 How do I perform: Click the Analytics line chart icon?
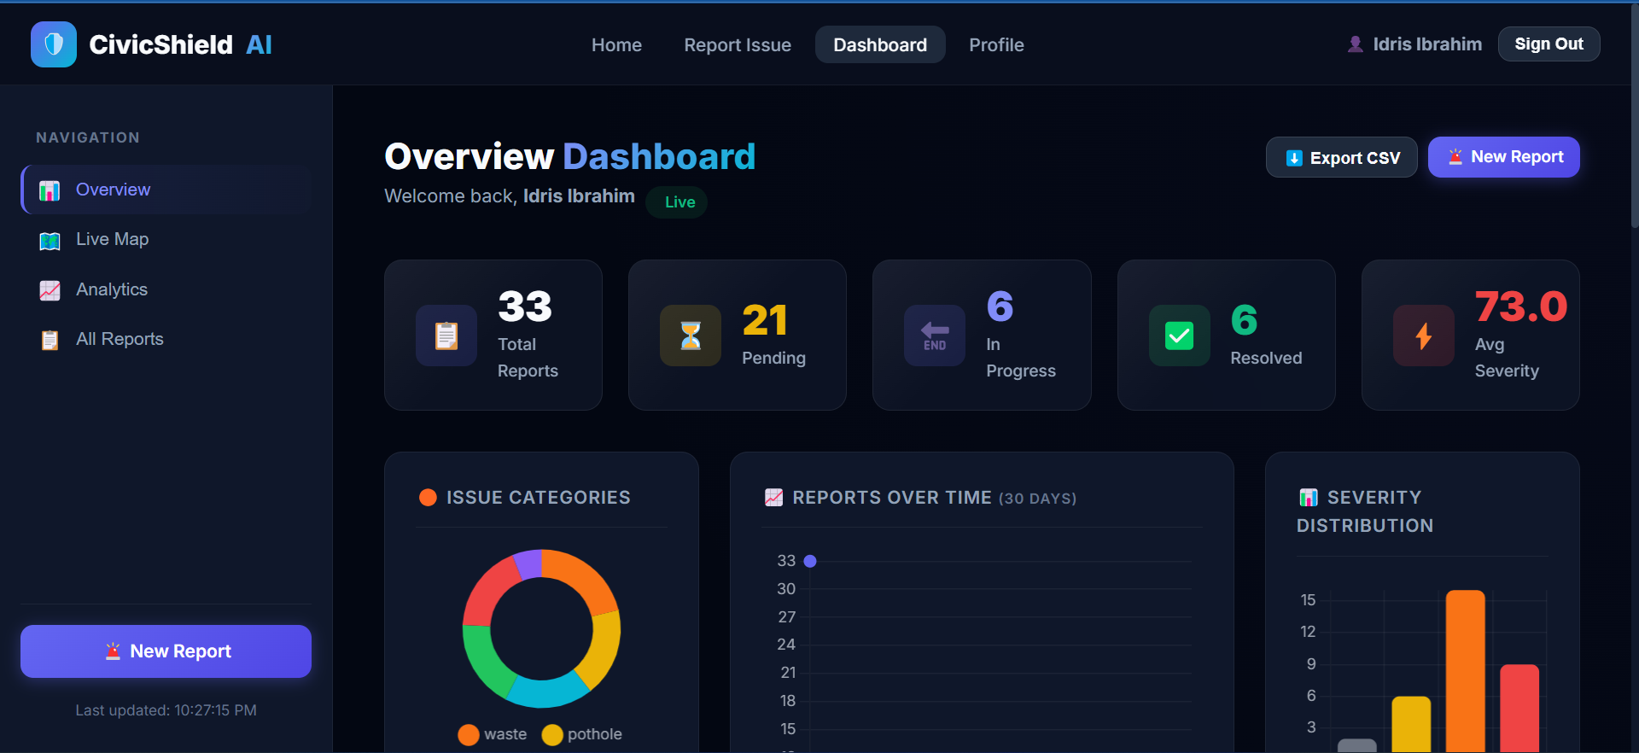[x=50, y=290]
